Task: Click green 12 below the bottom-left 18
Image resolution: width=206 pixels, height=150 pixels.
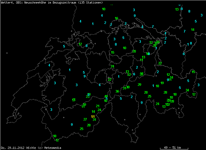Action: pos(57,140)
